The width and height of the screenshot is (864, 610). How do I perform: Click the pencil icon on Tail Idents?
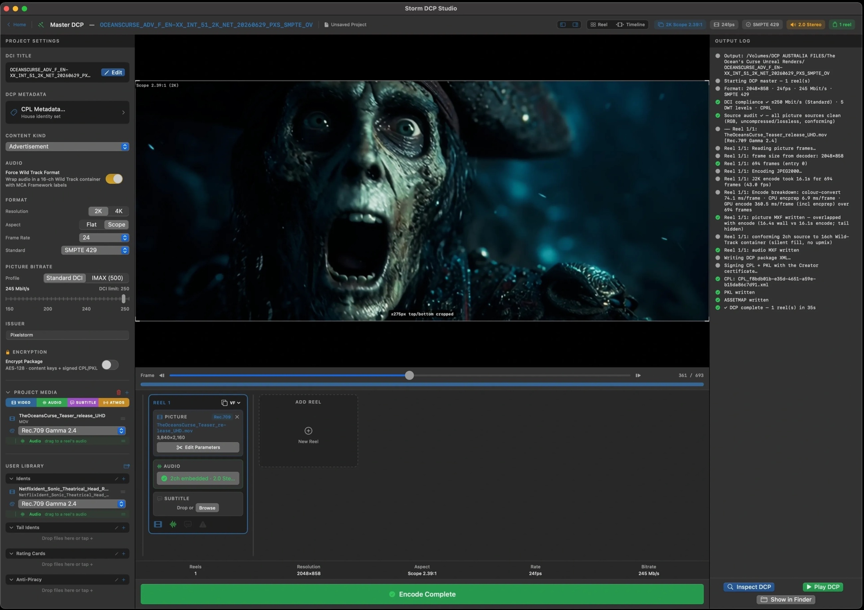[116, 528]
